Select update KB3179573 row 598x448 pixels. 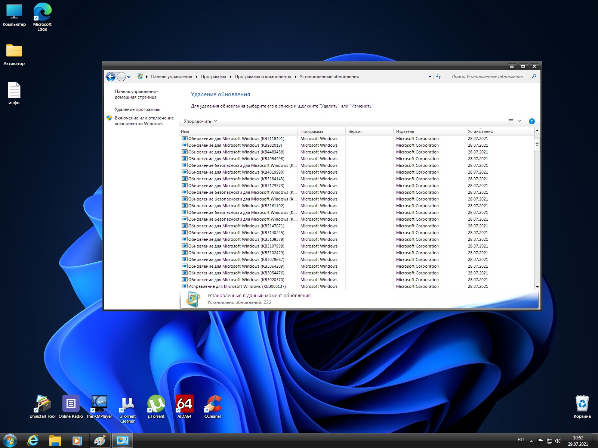pos(338,186)
